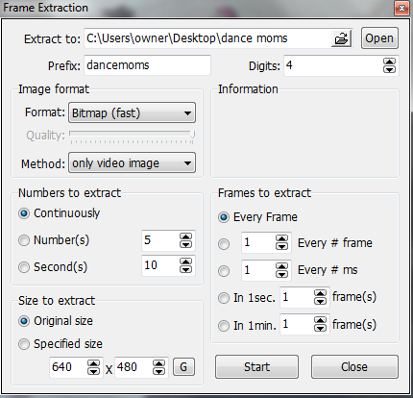Expand the Method dropdown only video image
This screenshot has height=398, width=413.
132,162
